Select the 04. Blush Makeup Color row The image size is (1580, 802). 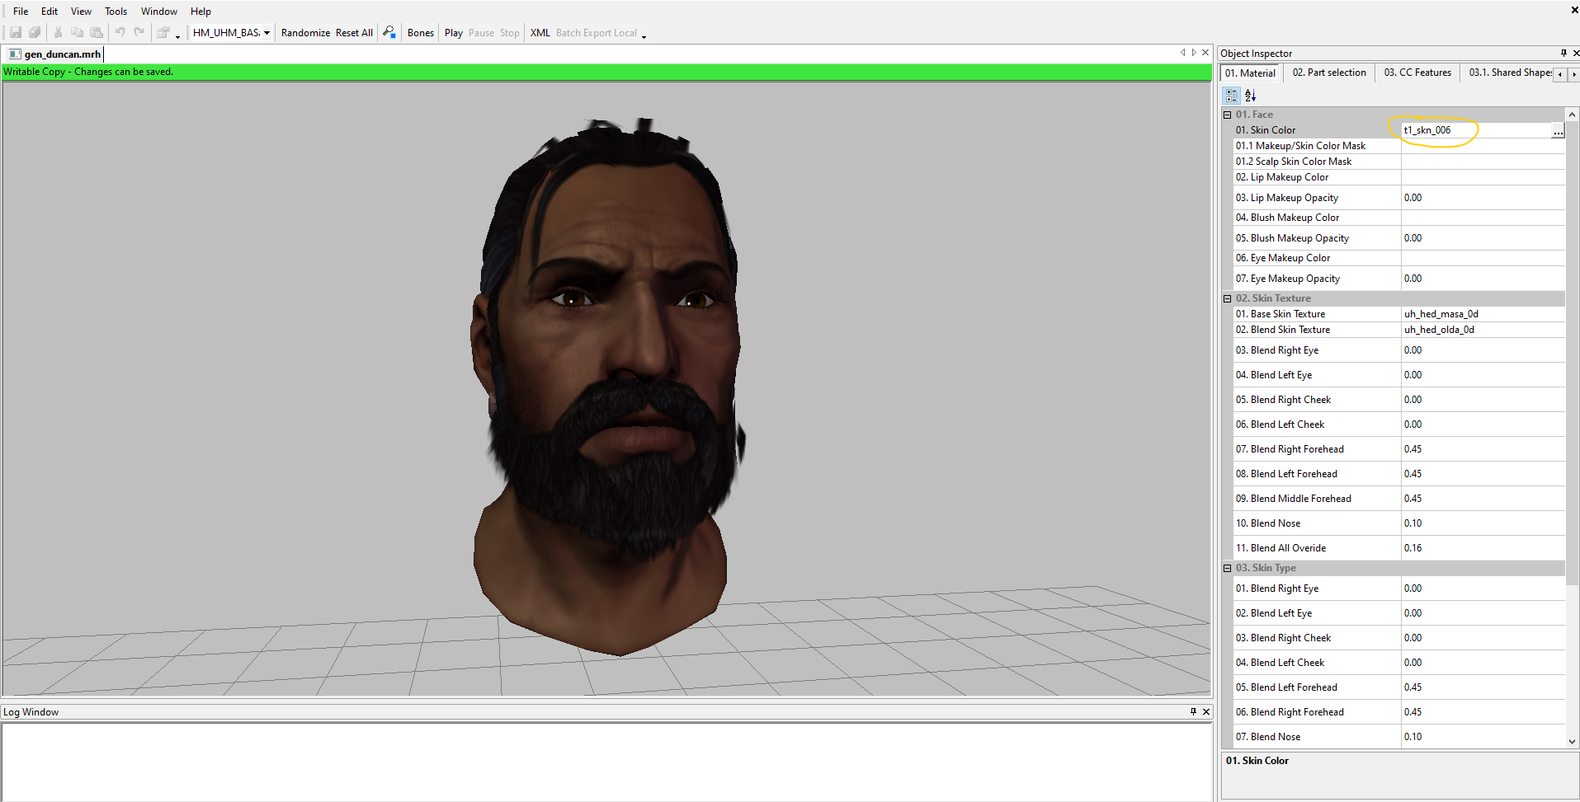[1398, 218]
